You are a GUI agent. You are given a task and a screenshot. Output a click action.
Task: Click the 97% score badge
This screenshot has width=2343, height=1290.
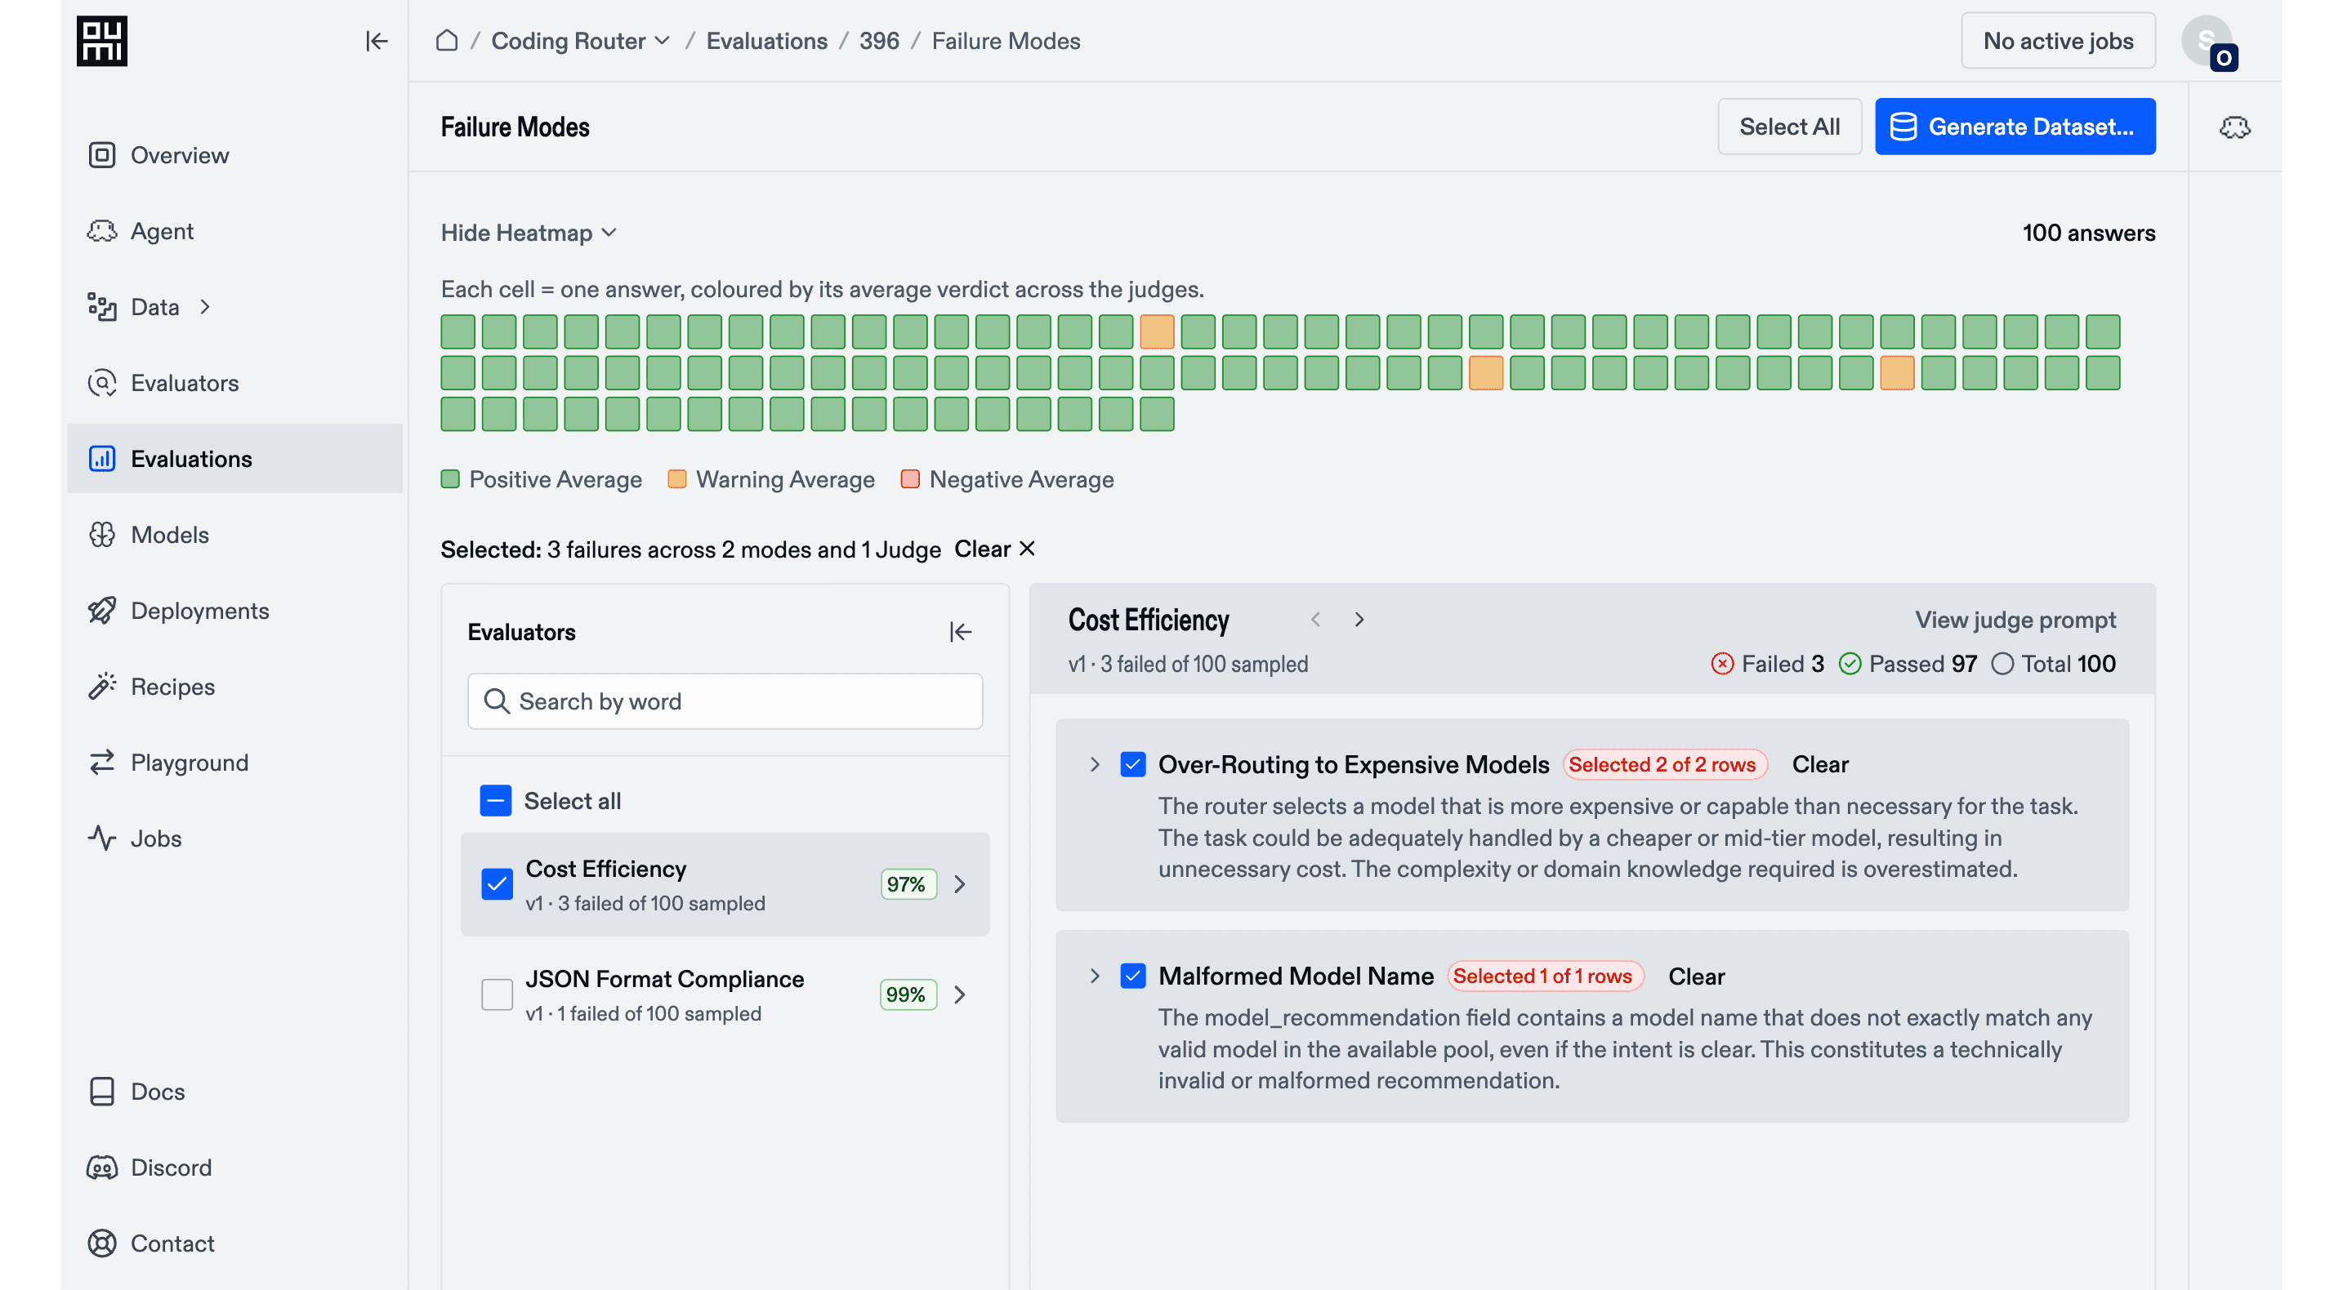[x=908, y=883]
